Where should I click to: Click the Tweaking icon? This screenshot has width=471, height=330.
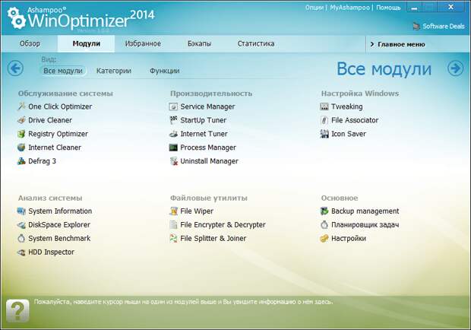[324, 106]
